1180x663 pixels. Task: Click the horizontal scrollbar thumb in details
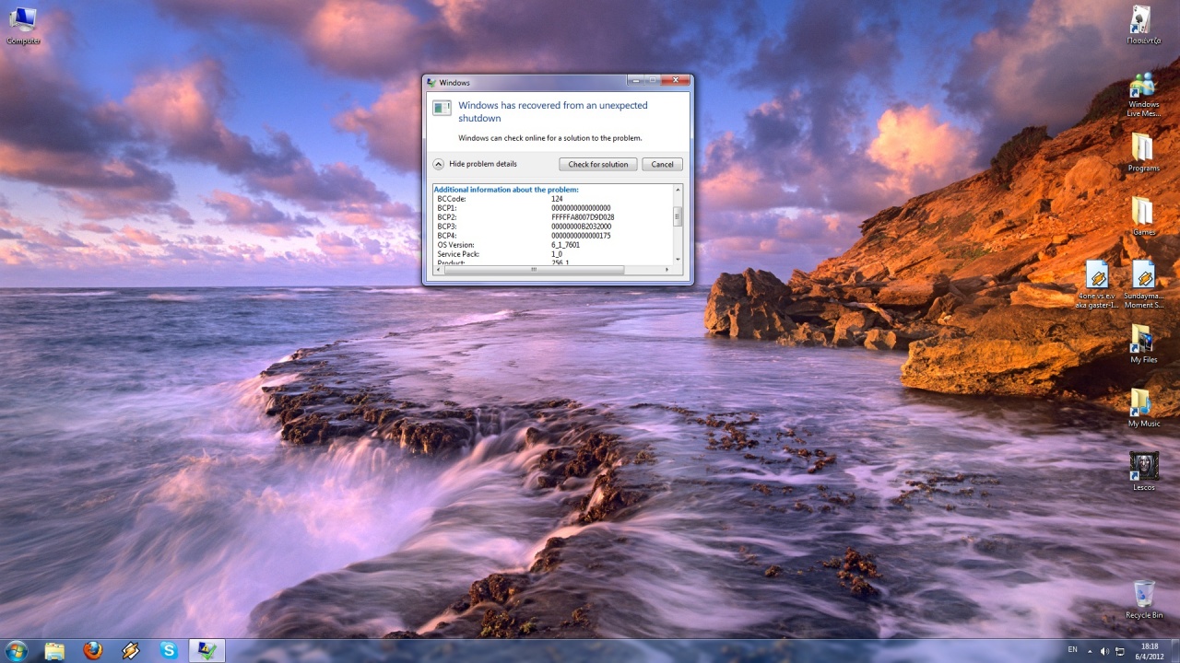pyautogui.click(x=533, y=270)
